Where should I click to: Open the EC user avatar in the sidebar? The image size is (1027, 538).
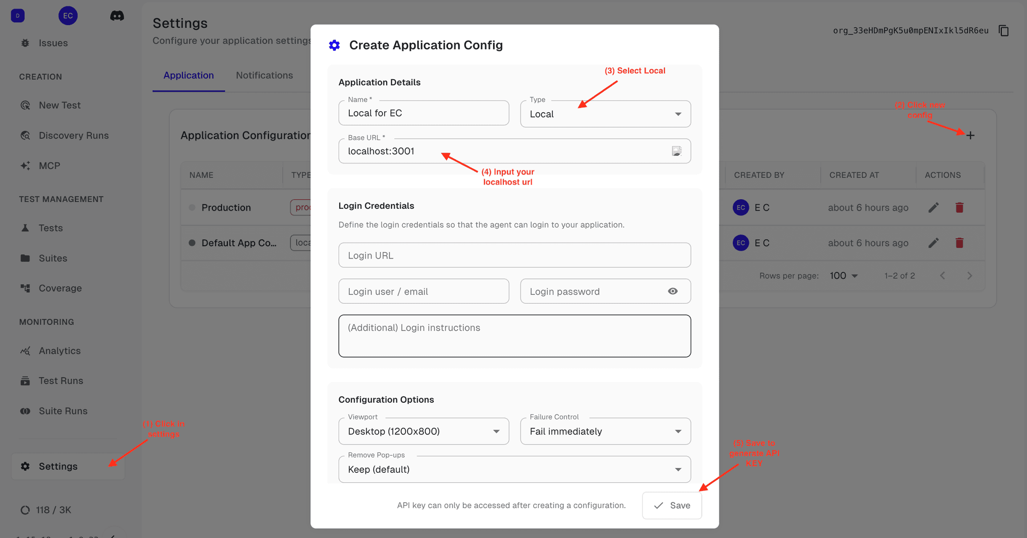[68, 16]
